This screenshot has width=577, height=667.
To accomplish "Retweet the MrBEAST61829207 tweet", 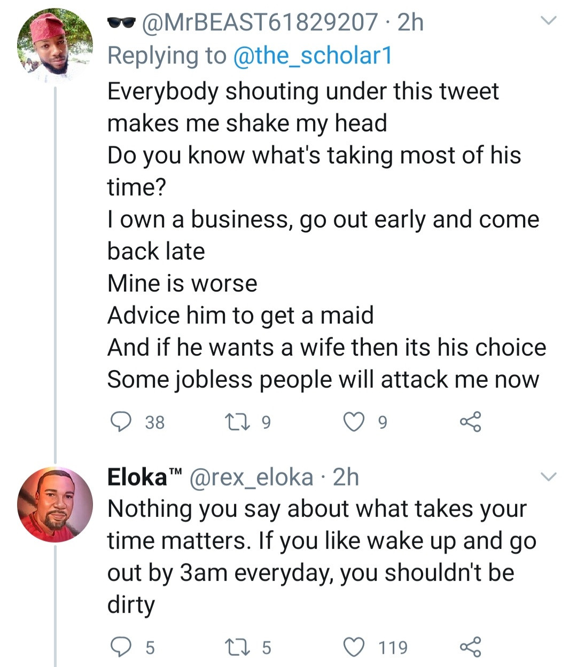I will coord(235,422).
